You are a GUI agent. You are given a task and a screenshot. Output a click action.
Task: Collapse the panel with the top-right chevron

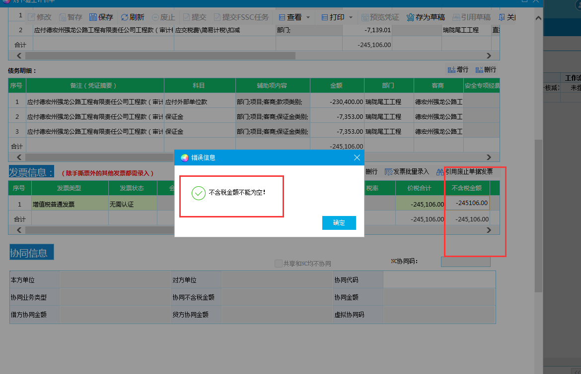pos(539,17)
